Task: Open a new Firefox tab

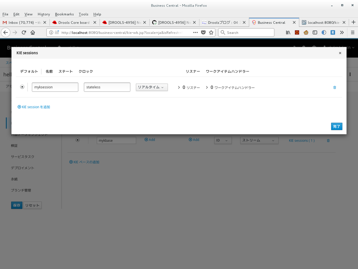Action: 354,22
